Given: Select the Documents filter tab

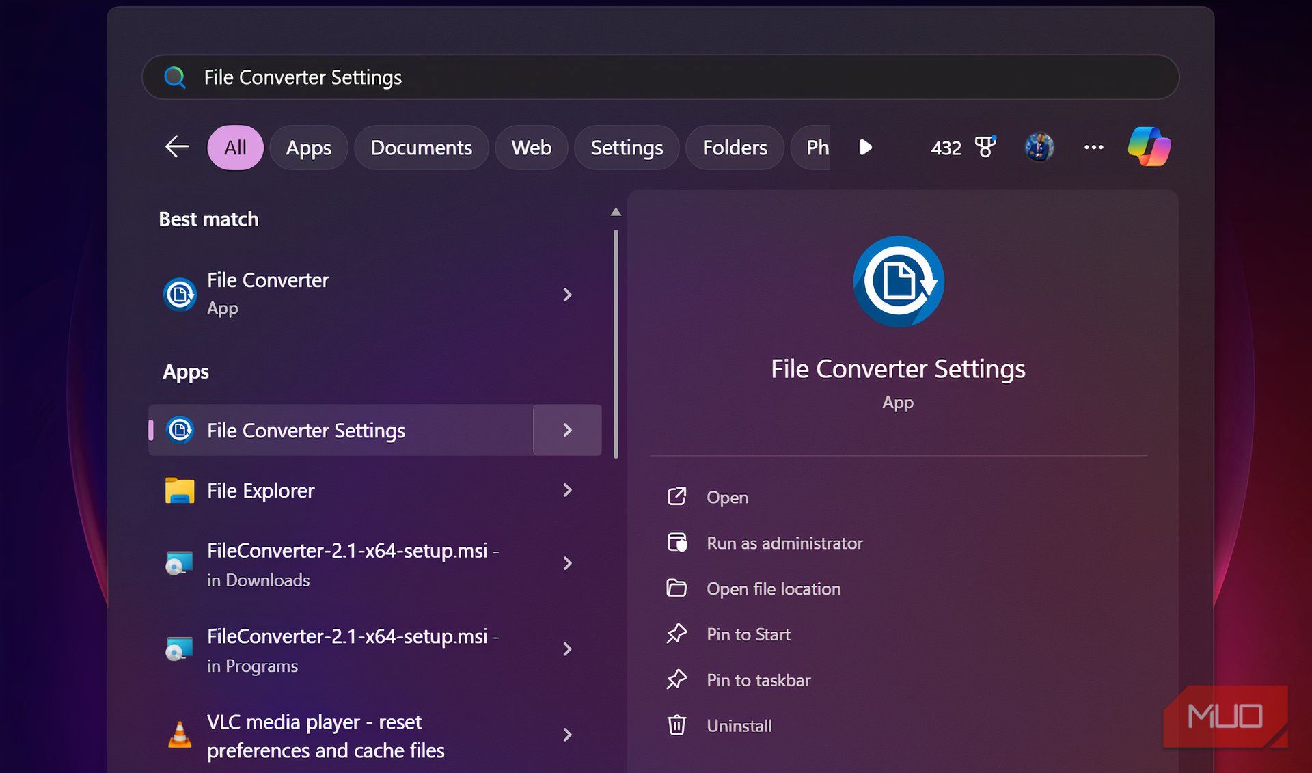Looking at the screenshot, I should click(x=421, y=148).
